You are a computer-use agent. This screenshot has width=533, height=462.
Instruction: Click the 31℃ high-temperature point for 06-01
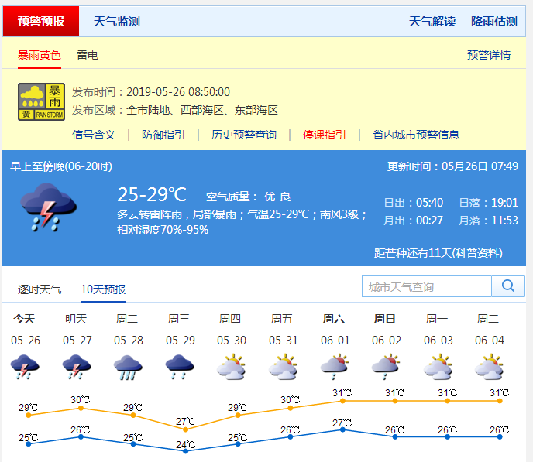[x=342, y=400]
